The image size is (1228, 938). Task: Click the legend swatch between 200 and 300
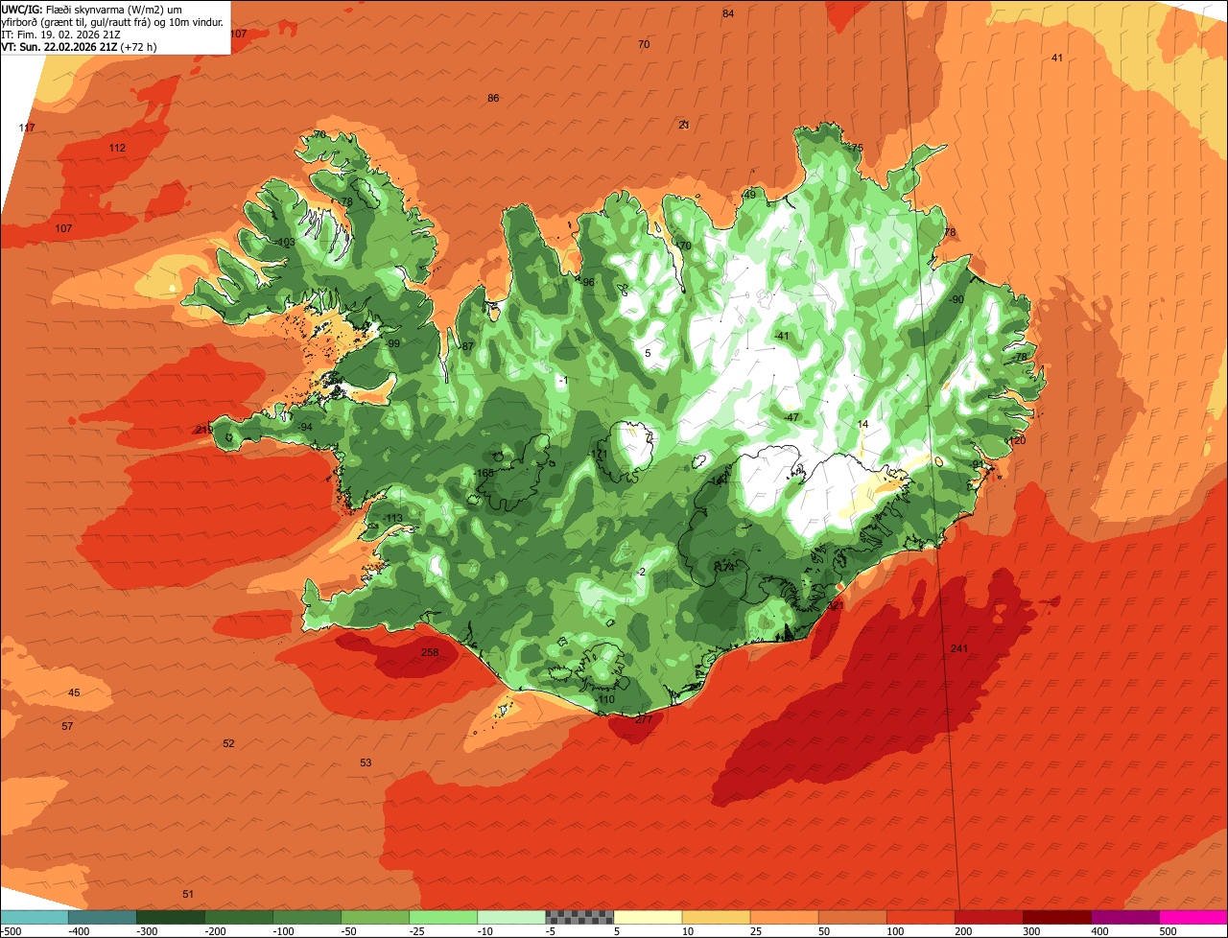[x=989, y=917]
